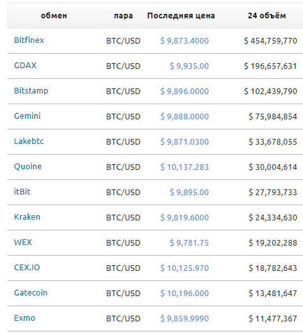Click GDAX price $ 9,935.00
The image size is (303, 334).
click(189, 66)
